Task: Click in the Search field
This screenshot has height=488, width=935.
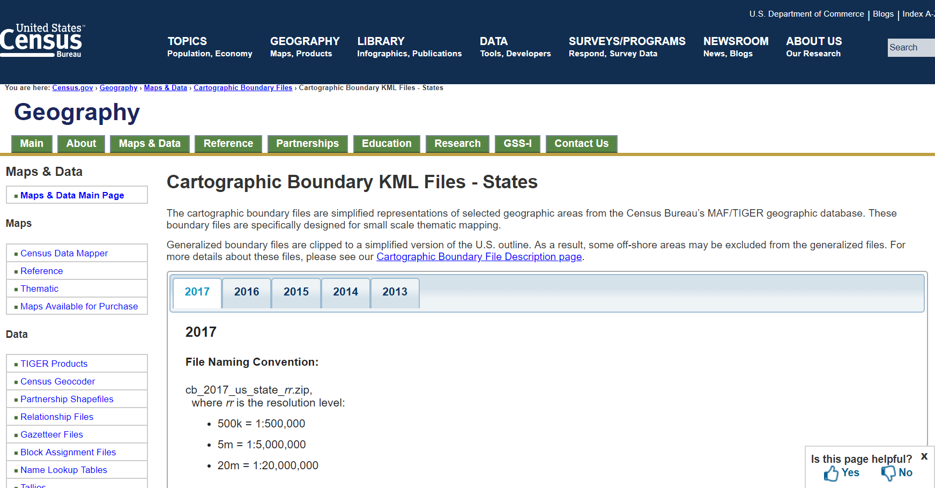Action: click(x=911, y=47)
